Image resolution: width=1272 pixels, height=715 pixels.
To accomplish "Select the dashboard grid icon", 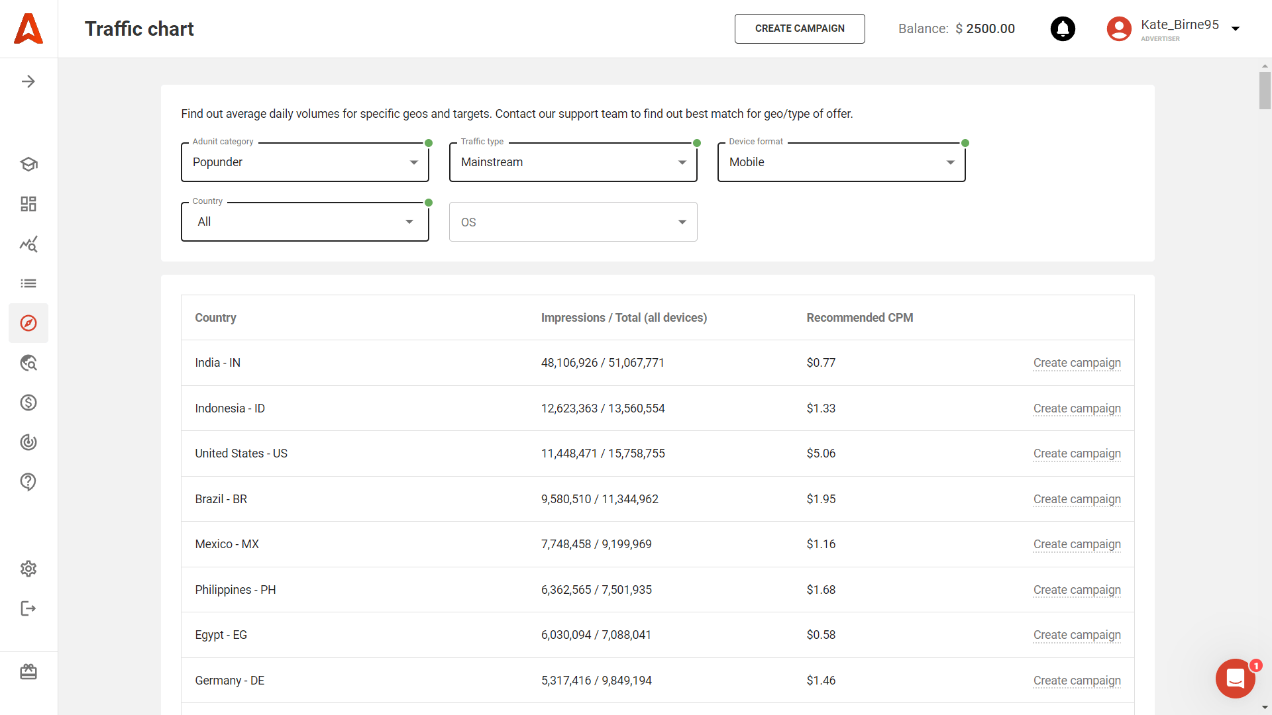I will click(x=28, y=204).
